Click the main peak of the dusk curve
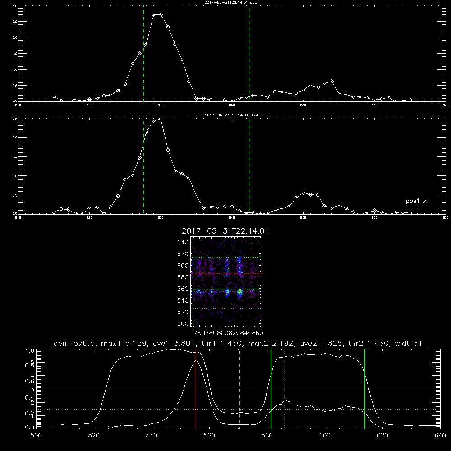 pyautogui.click(x=160, y=119)
